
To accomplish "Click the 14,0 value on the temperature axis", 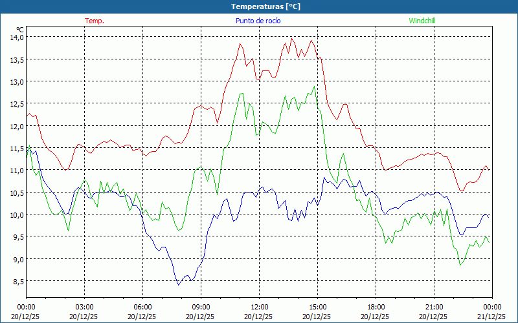I will pyautogui.click(x=16, y=37).
